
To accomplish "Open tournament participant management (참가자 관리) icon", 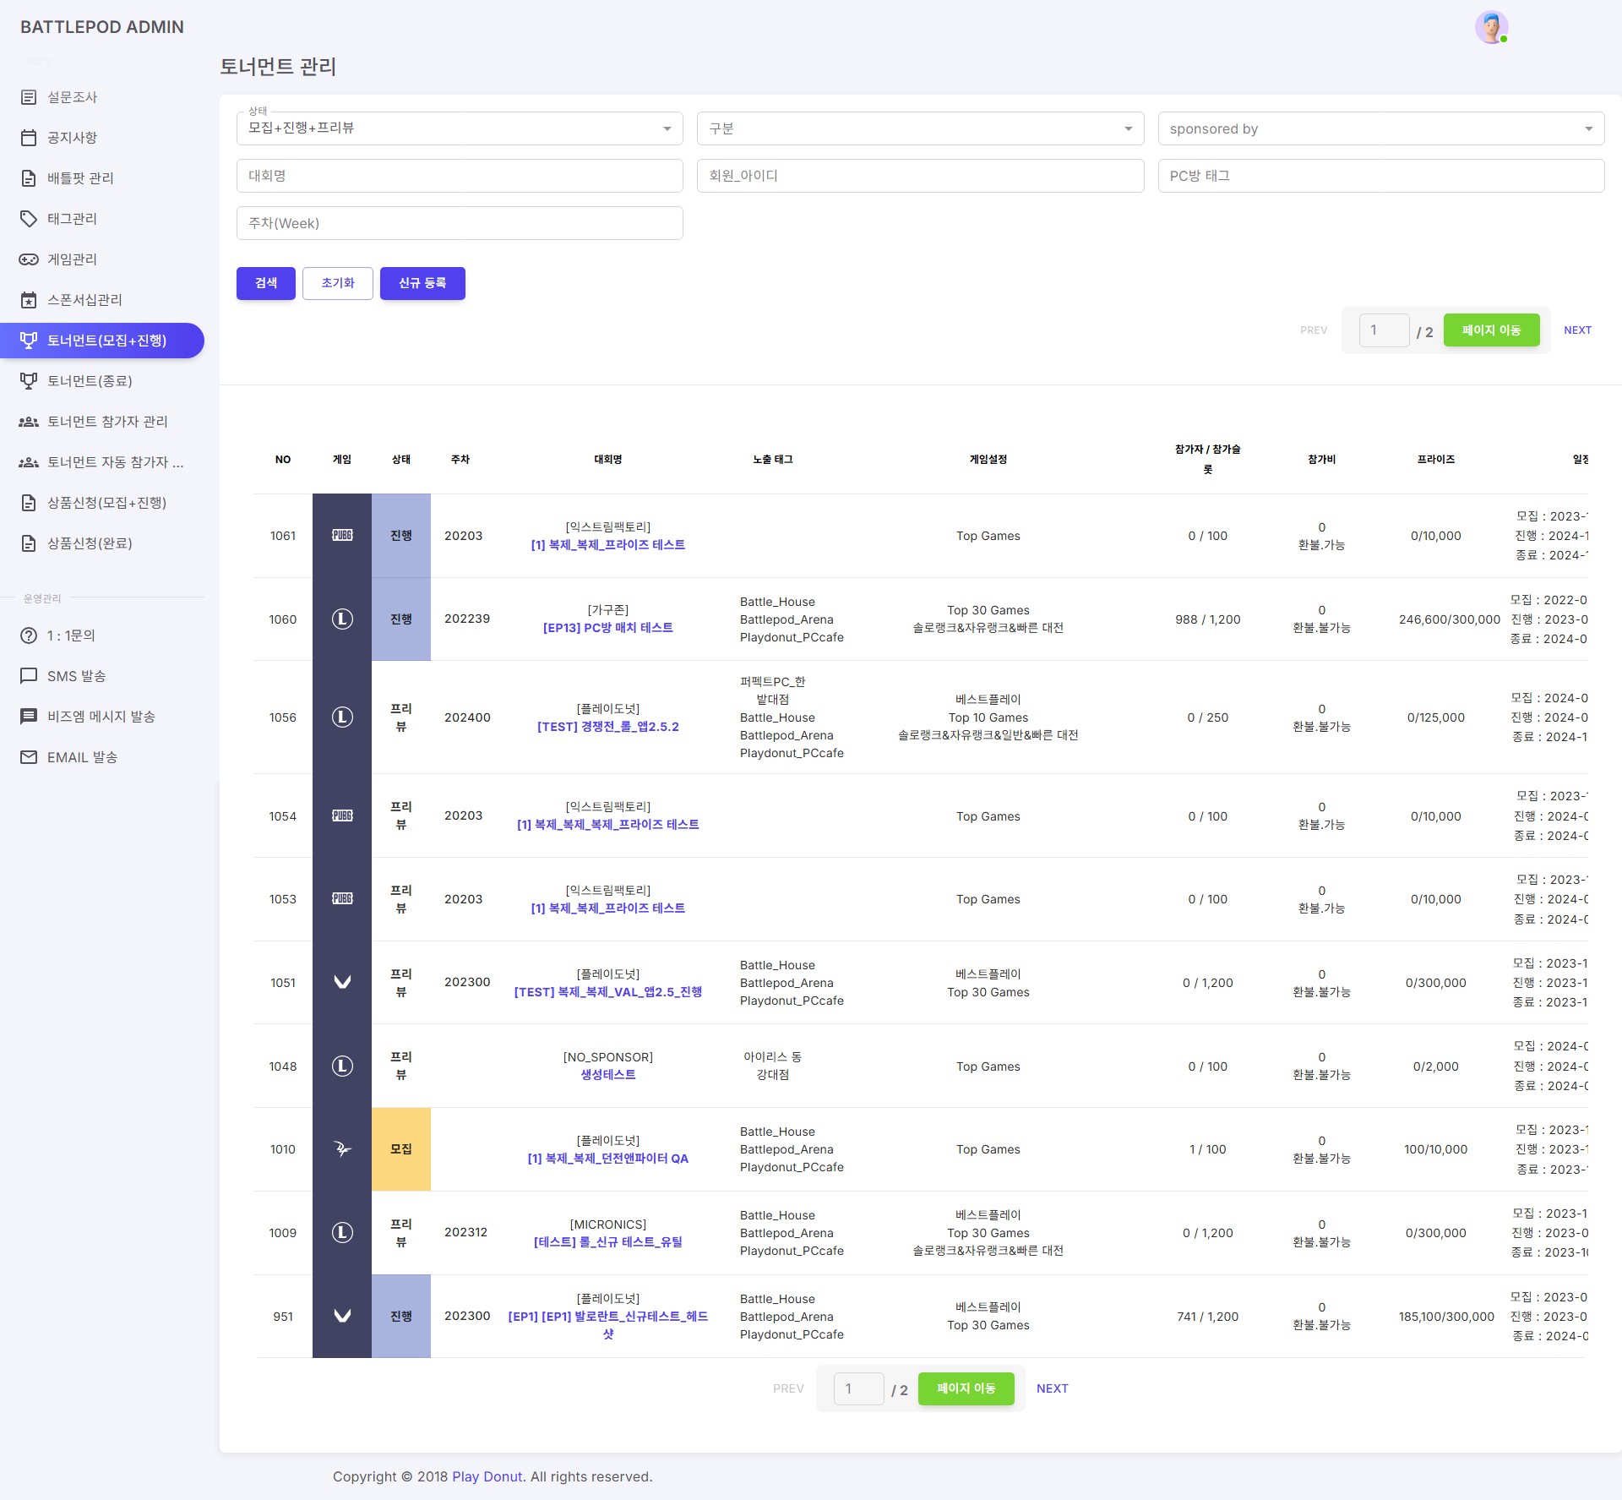I will [29, 422].
